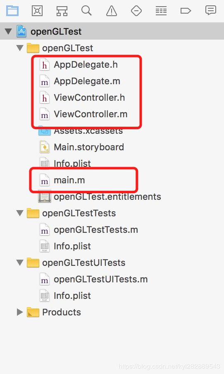Select AppDelegate.h file
Viewport: 224px width, 374px height.
click(79, 65)
